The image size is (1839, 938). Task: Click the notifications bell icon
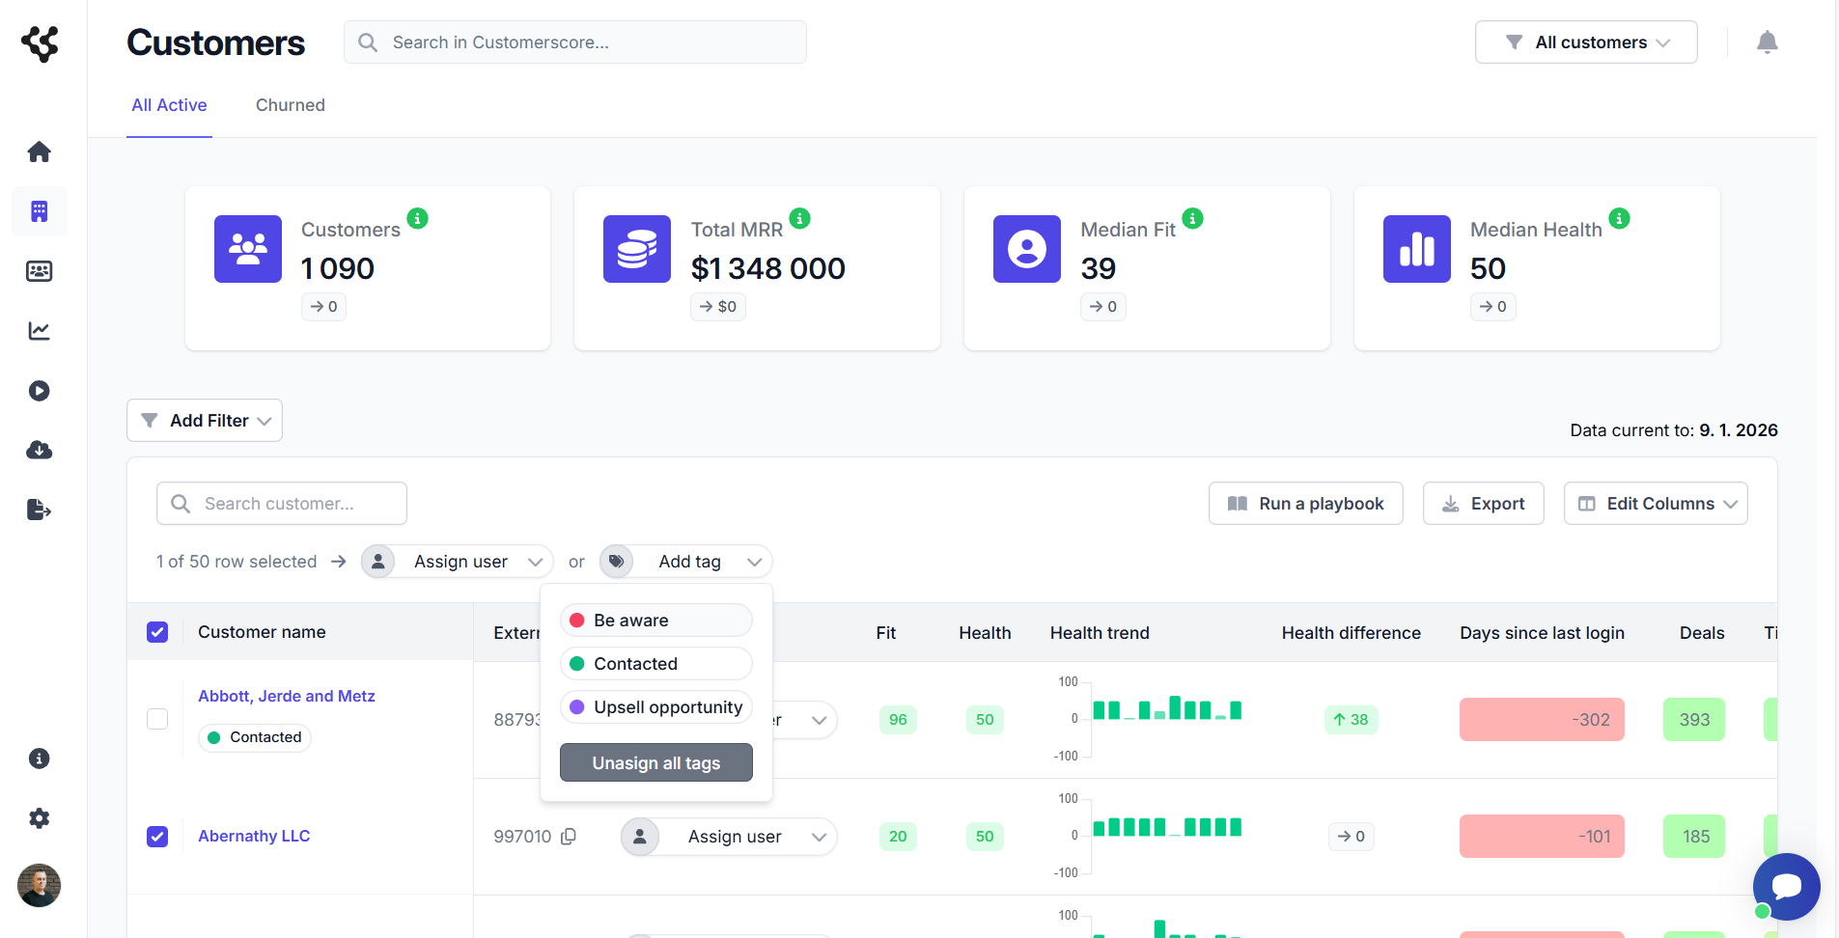tap(1767, 42)
